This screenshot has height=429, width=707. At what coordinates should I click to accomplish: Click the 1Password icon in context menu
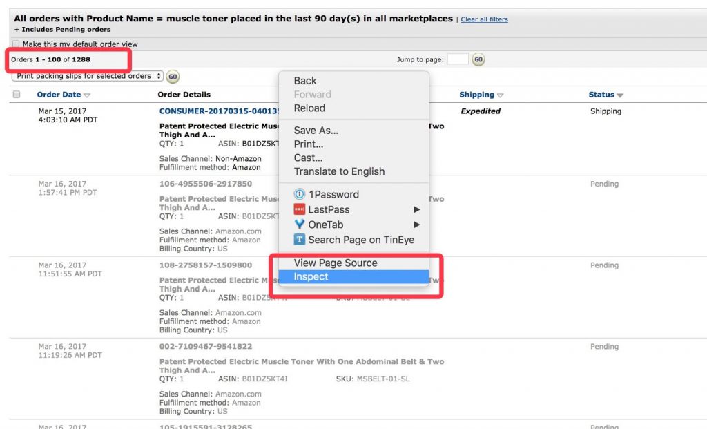click(299, 195)
